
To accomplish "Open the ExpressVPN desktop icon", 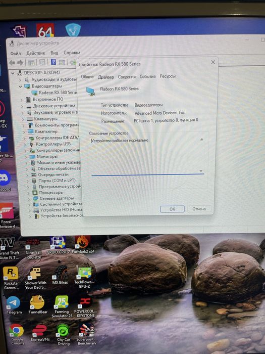I will click(40, 333).
